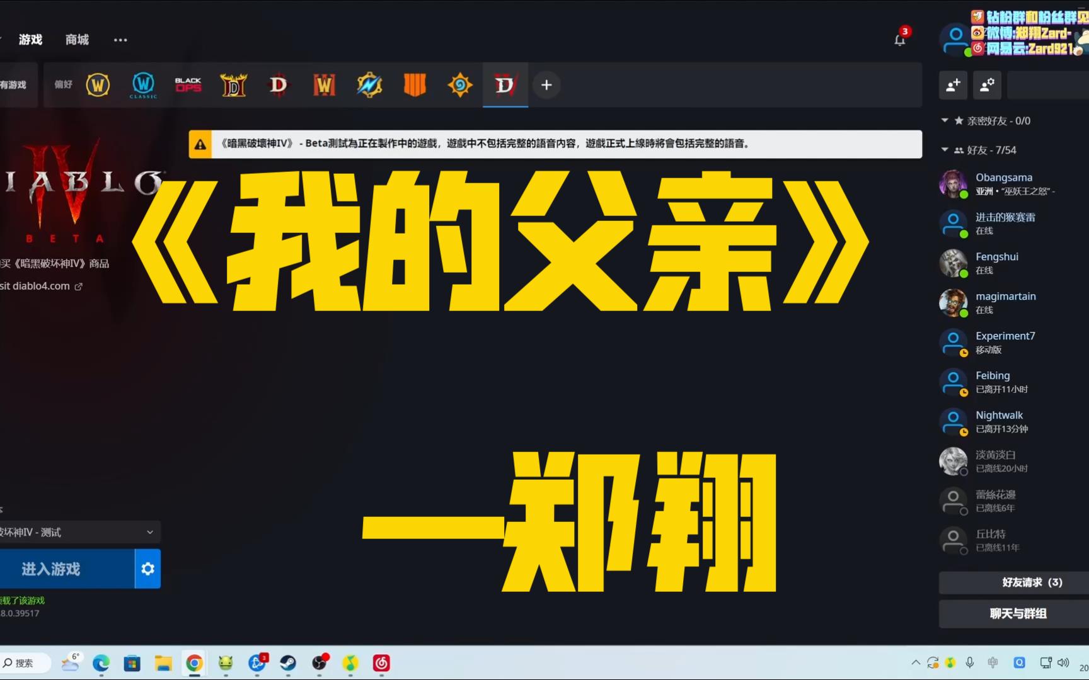Select friend Feibing
The image size is (1089, 680).
click(x=1014, y=382)
